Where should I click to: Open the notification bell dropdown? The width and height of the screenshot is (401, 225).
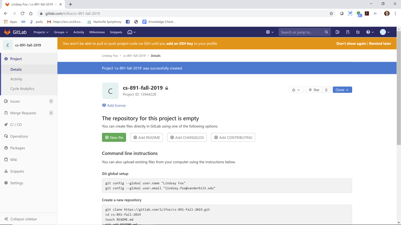point(296,90)
